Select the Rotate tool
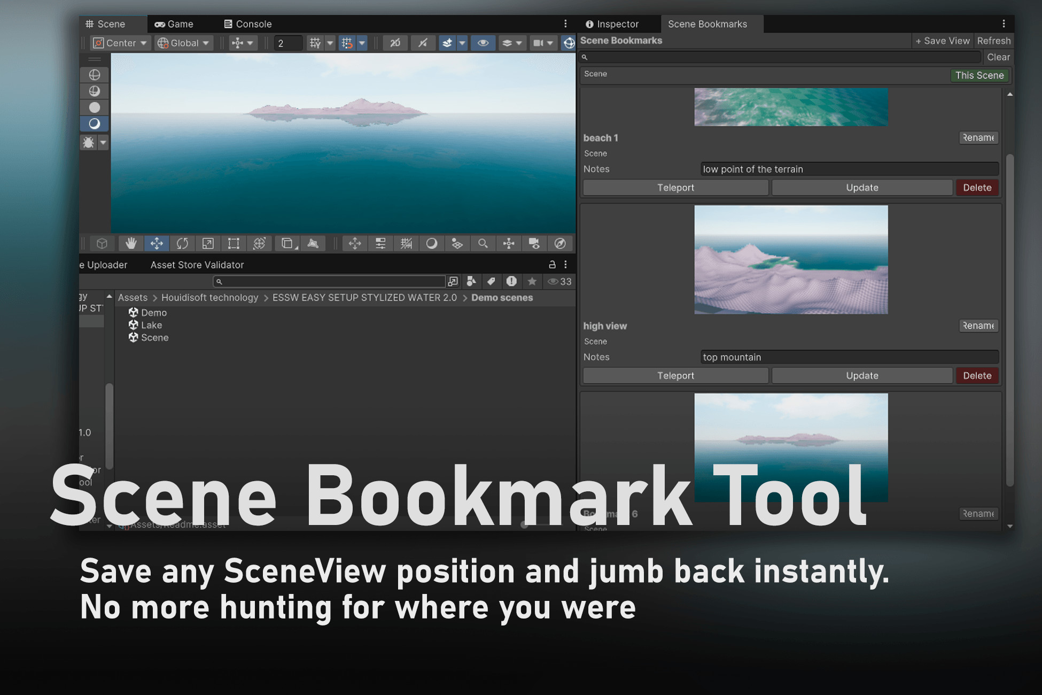This screenshot has height=695, width=1042. coord(182,244)
